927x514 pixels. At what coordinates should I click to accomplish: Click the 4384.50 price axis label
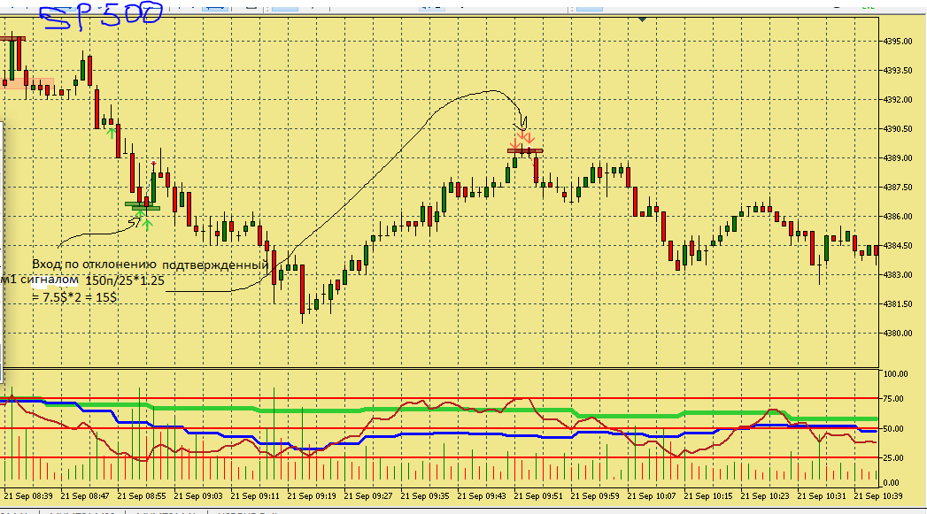[898, 246]
